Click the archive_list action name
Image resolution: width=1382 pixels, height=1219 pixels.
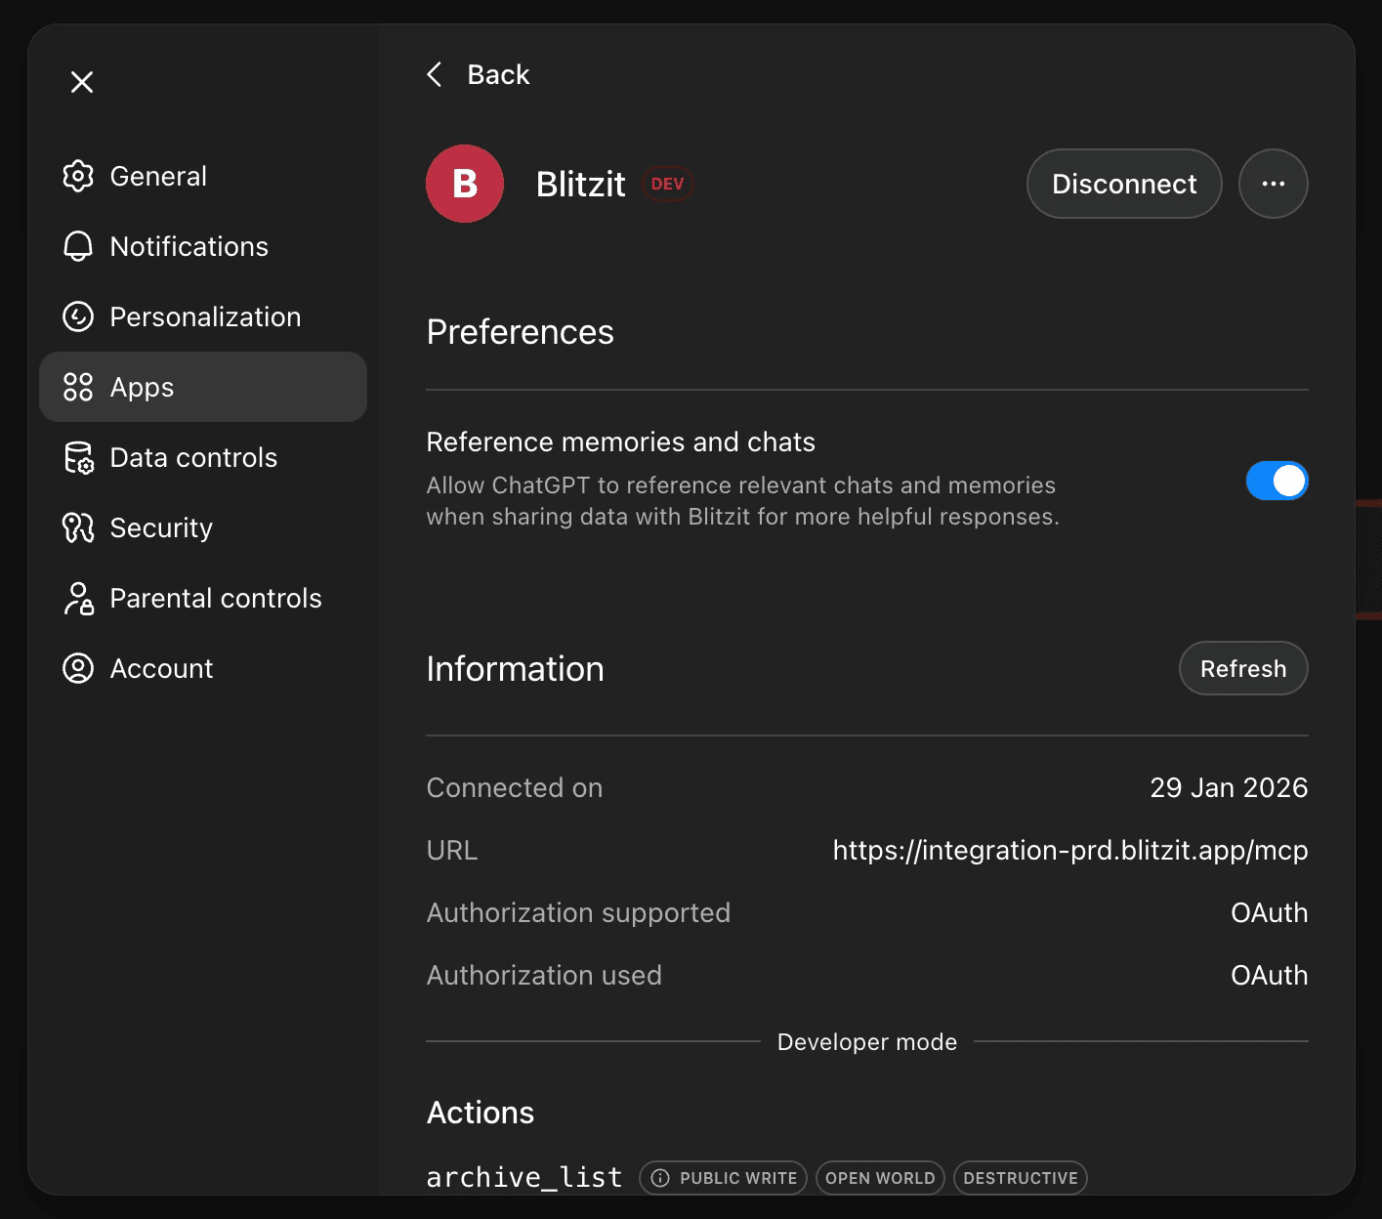[x=524, y=1177]
